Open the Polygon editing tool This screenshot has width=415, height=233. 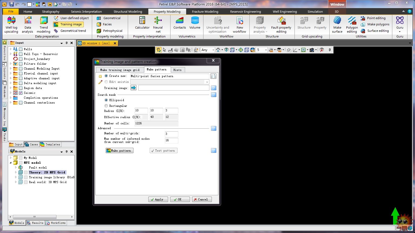[x=352, y=25]
